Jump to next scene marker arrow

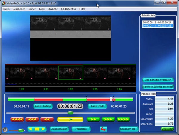[44, 129]
